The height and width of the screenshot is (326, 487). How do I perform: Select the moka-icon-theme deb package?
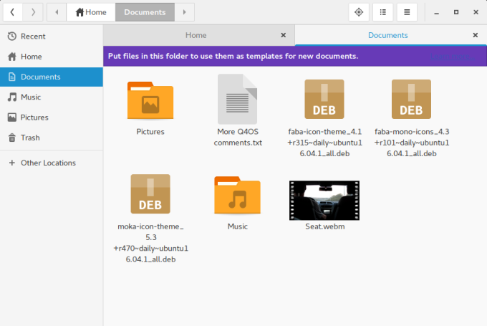(x=150, y=194)
